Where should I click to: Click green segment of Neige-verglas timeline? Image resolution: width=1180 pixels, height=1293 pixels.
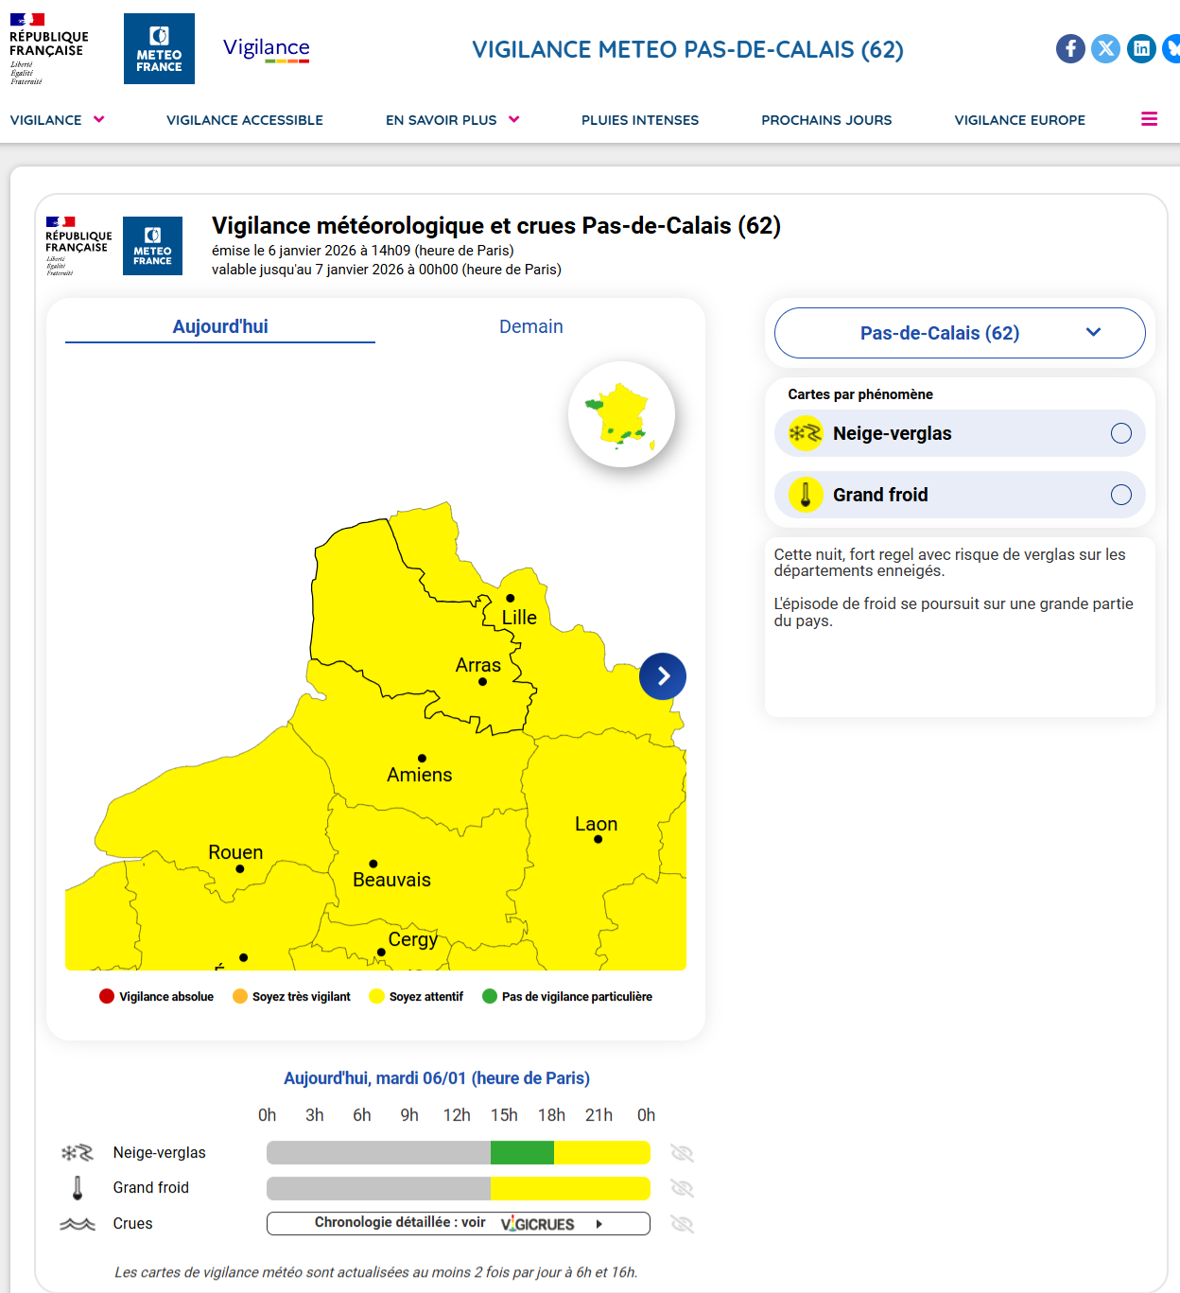[522, 1153]
